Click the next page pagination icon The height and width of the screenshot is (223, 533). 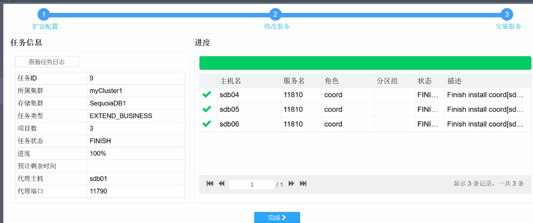point(291,184)
